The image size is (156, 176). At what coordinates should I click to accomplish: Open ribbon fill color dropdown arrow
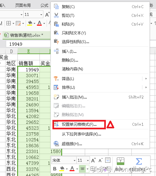click(34, 23)
